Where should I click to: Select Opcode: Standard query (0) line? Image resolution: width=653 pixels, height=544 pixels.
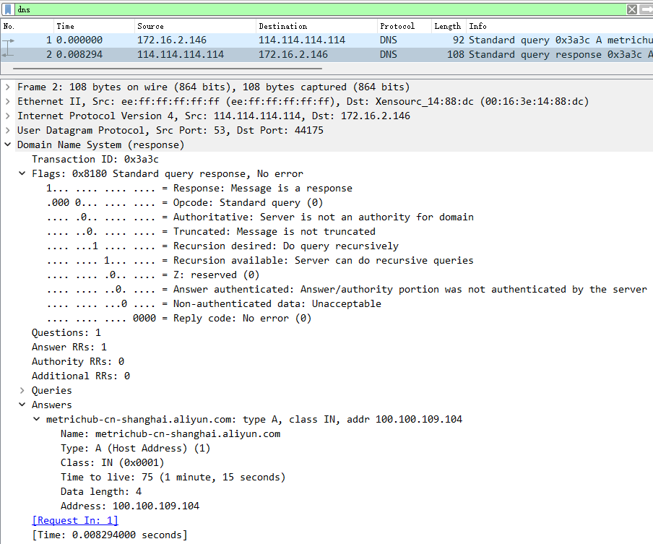pyautogui.click(x=185, y=202)
